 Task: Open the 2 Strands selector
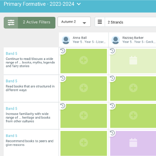[131, 22]
